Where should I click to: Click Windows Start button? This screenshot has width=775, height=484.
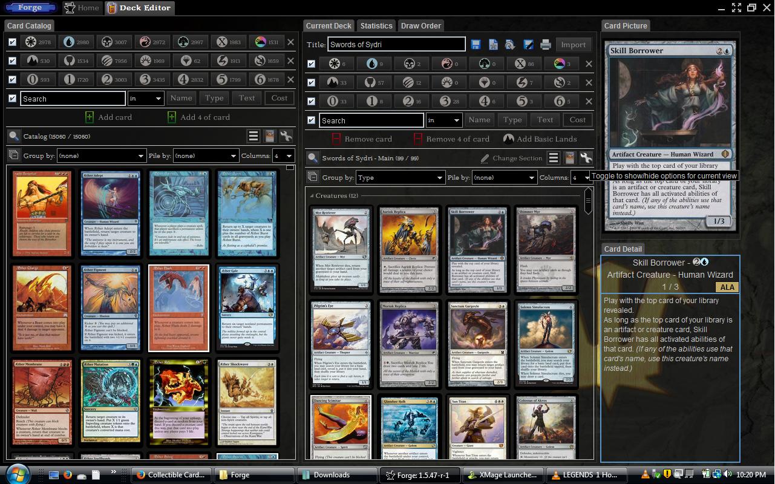click(16, 474)
